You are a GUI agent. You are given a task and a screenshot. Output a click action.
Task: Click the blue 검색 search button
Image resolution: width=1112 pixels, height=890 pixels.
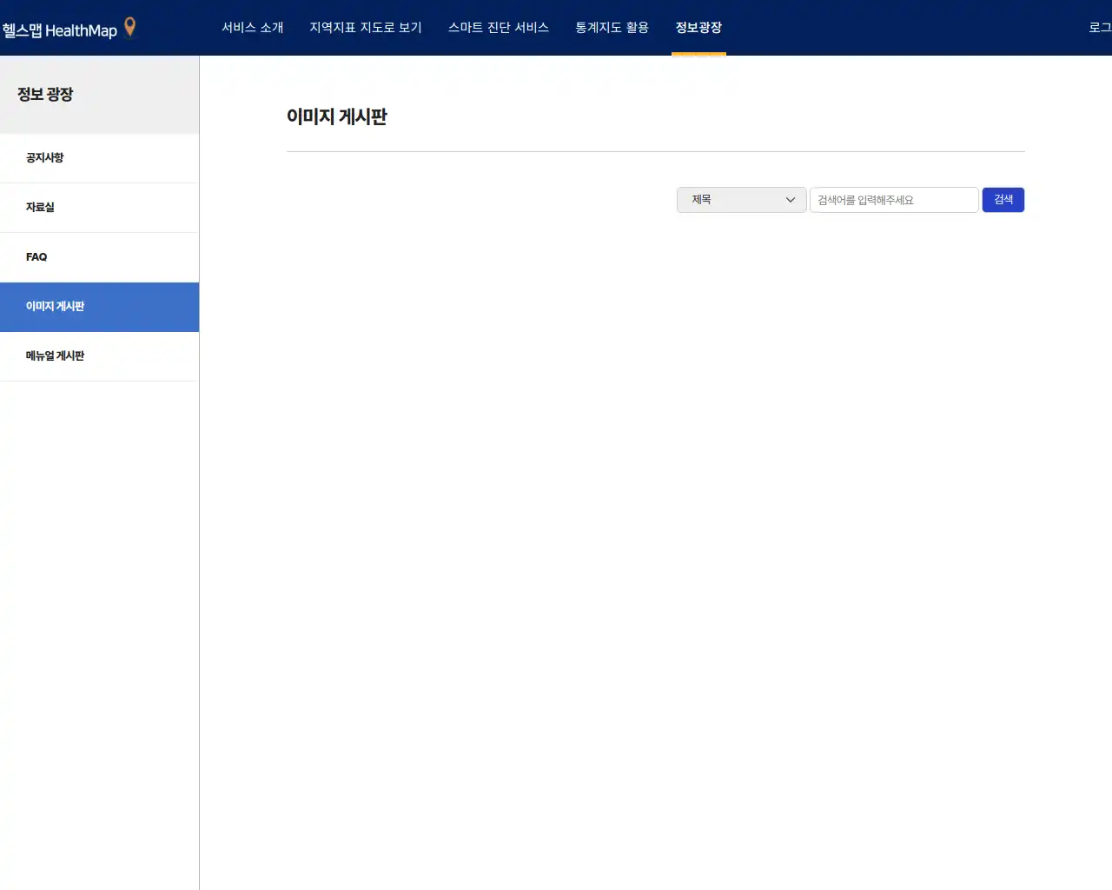click(1003, 200)
